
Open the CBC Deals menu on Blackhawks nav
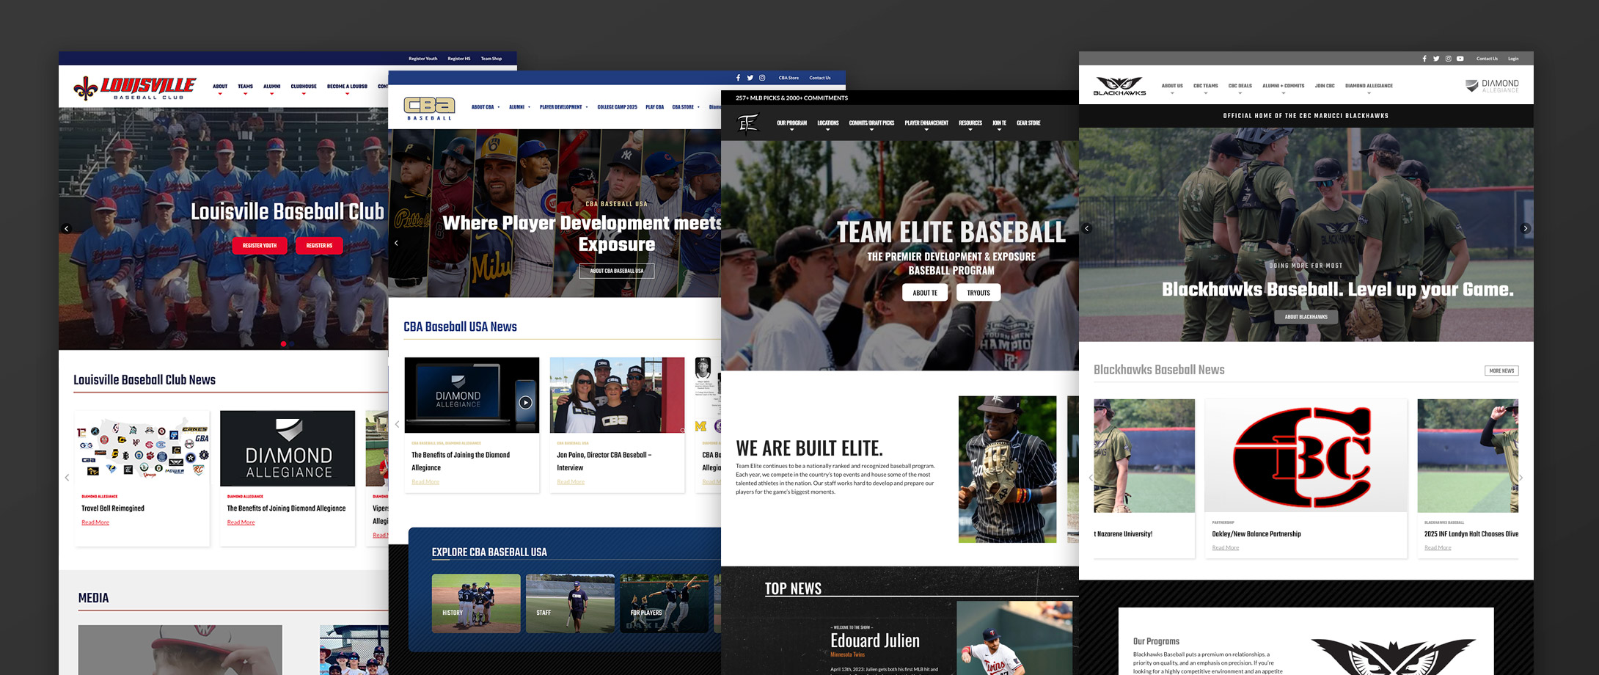tap(1240, 87)
